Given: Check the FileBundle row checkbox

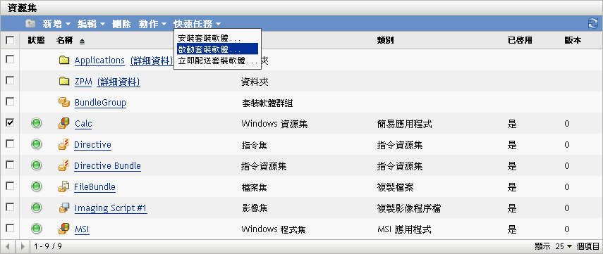Looking at the screenshot, I should [10, 186].
